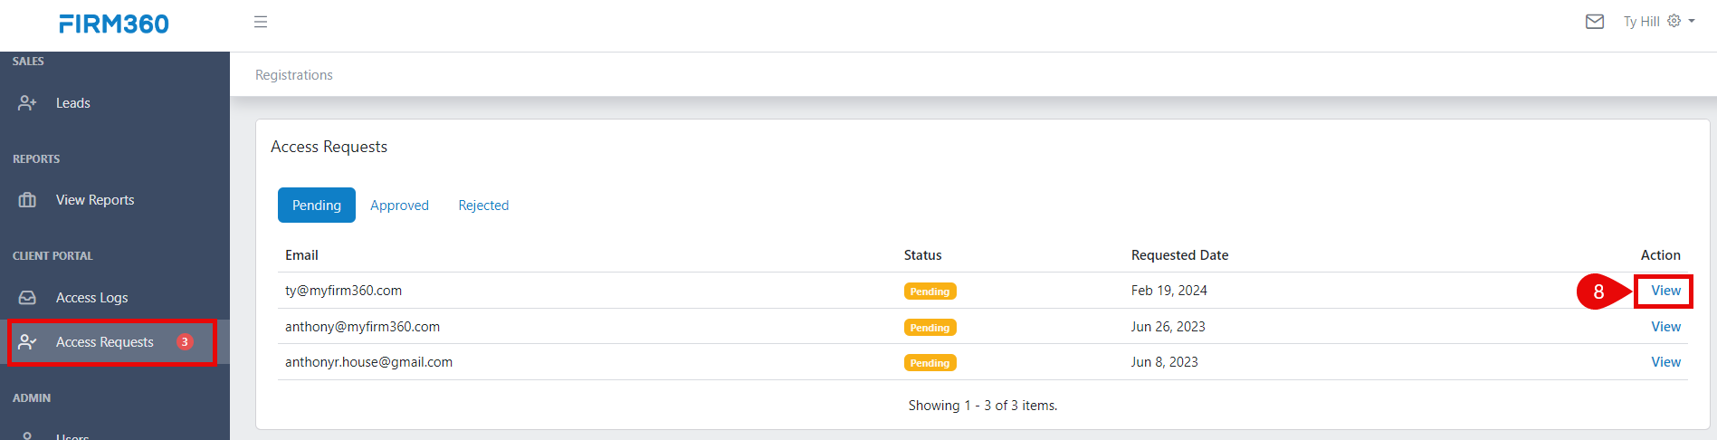Image resolution: width=1717 pixels, height=440 pixels.
Task: View the ty@myfirm360.com request
Action: pos(1665,291)
